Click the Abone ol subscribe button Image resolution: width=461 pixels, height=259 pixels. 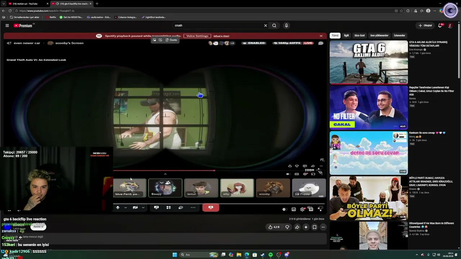[38, 227]
